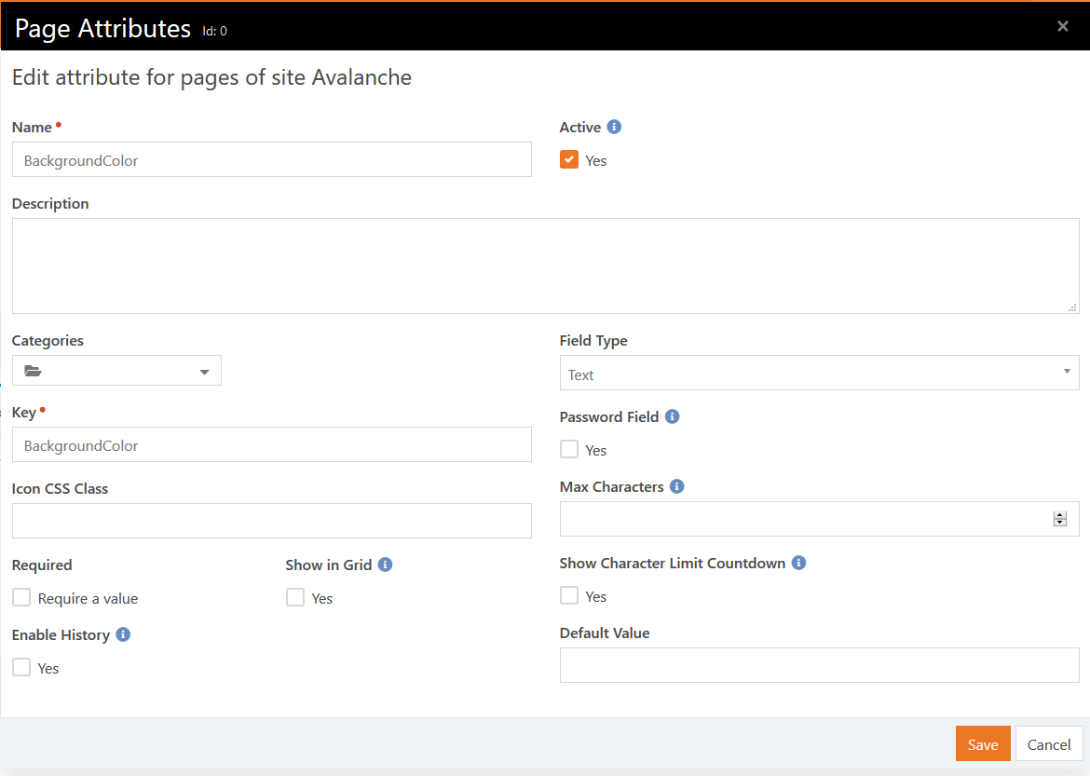Expand the Categories dropdown arrow
Viewport: 1090px width, 776px height.
pos(205,372)
